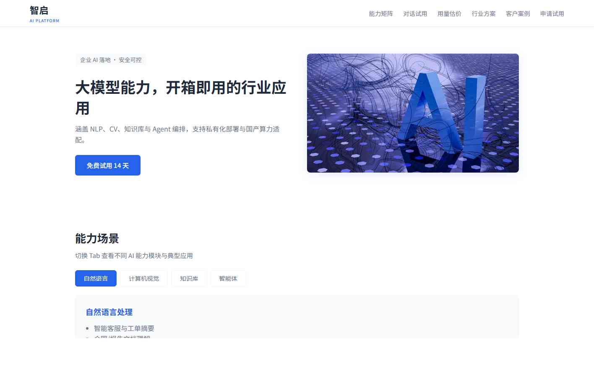Click the 智启 AI Platform logo
Image resolution: width=604 pixels, height=377 pixels.
pyautogui.click(x=44, y=14)
